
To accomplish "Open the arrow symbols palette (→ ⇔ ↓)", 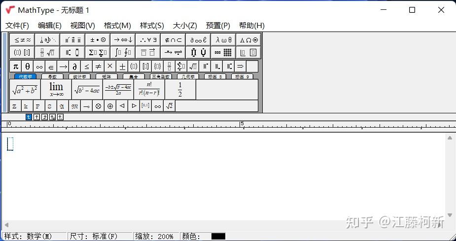I will [x=123, y=40].
